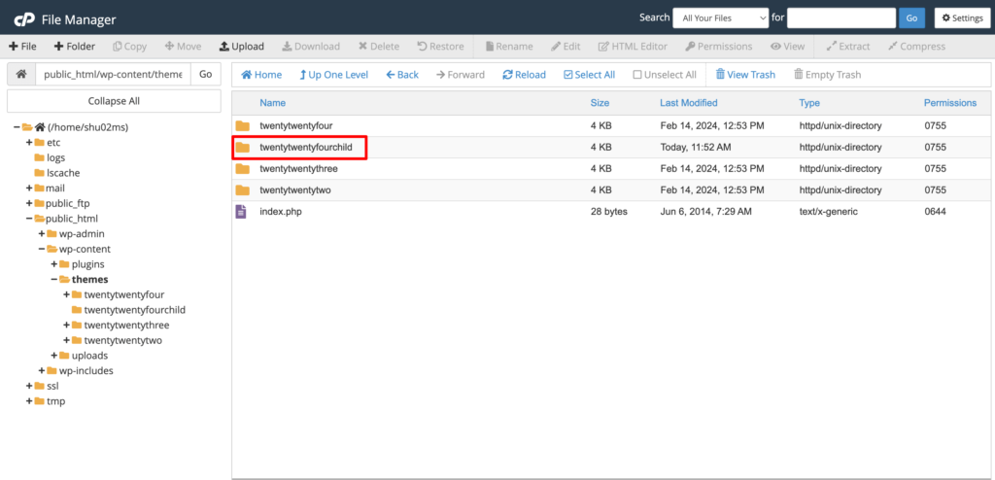Expand the etc folder in tree

(29, 142)
